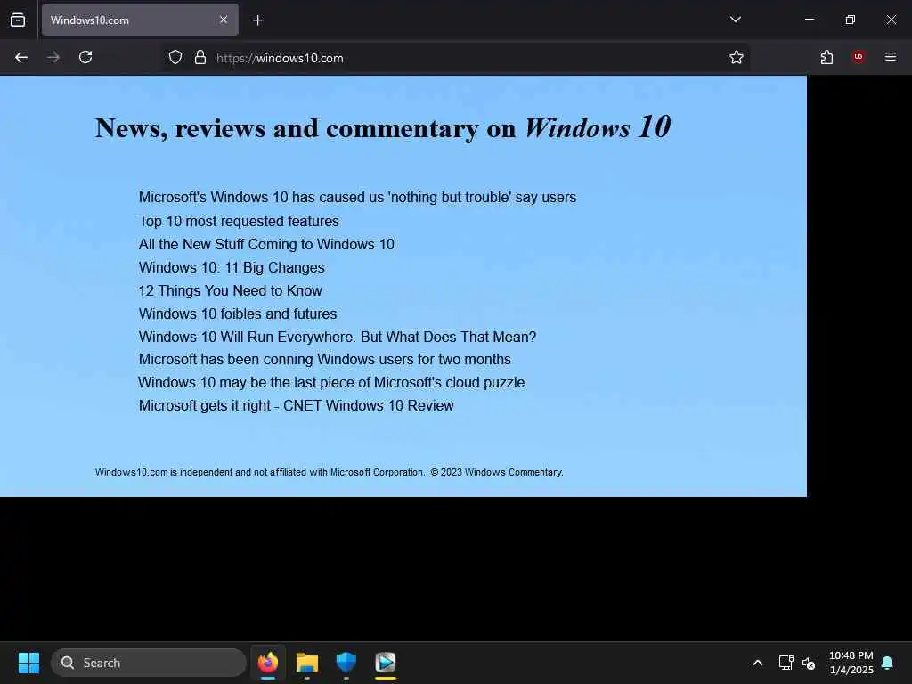View site security via padlock icon
Viewport: 912px width, 684px height.
click(x=200, y=57)
